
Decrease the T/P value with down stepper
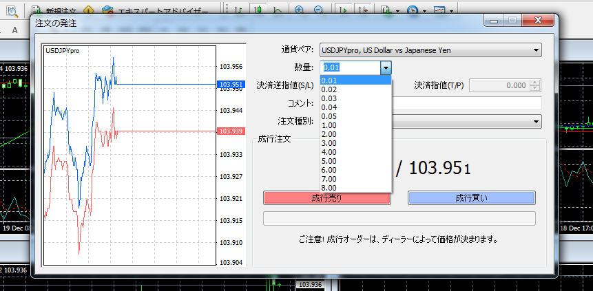[x=534, y=89]
